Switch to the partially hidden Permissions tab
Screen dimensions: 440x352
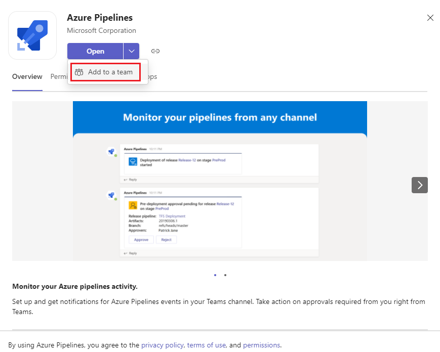(59, 76)
